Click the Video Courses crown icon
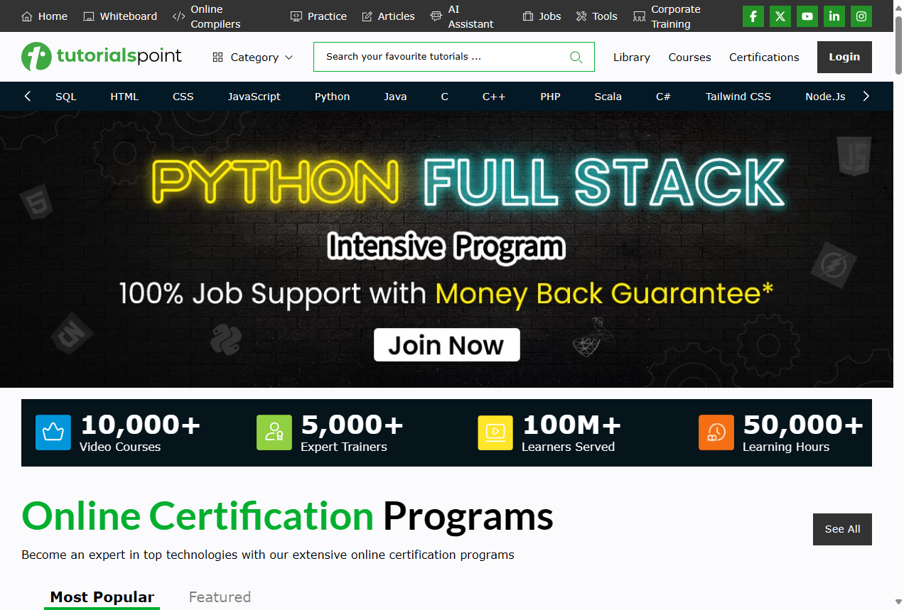Screen dimensions: 904x610 tap(53, 432)
